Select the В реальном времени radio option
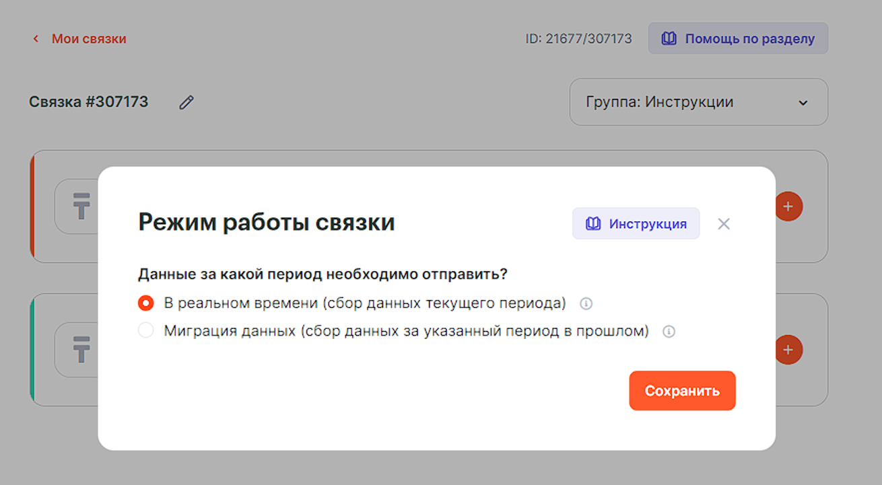The image size is (882, 485). 146,303
